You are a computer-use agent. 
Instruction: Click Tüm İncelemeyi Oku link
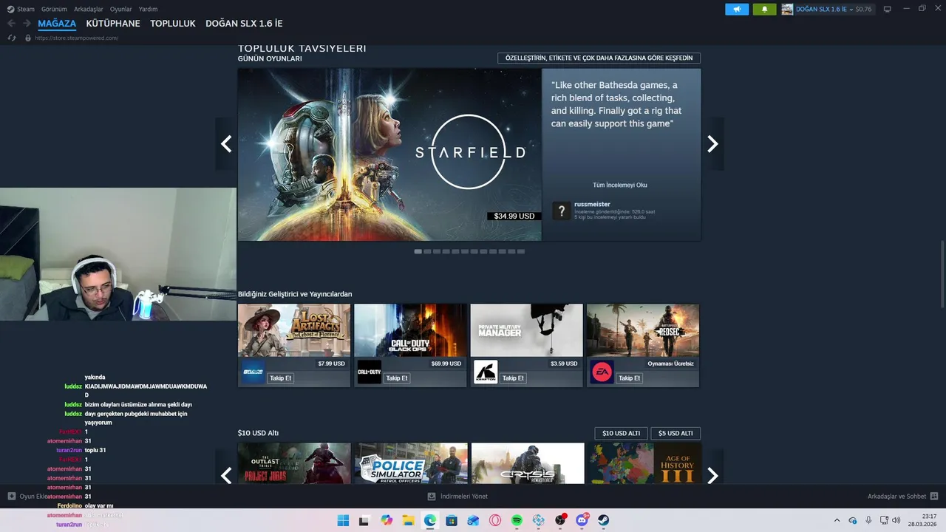tap(620, 185)
